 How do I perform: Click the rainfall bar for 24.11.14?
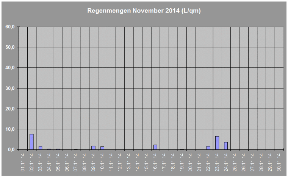(226, 146)
